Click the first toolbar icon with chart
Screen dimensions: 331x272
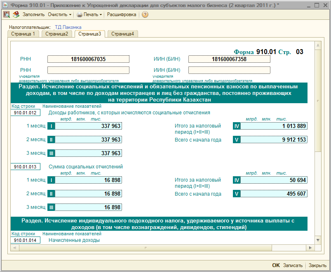click(x=7, y=14)
